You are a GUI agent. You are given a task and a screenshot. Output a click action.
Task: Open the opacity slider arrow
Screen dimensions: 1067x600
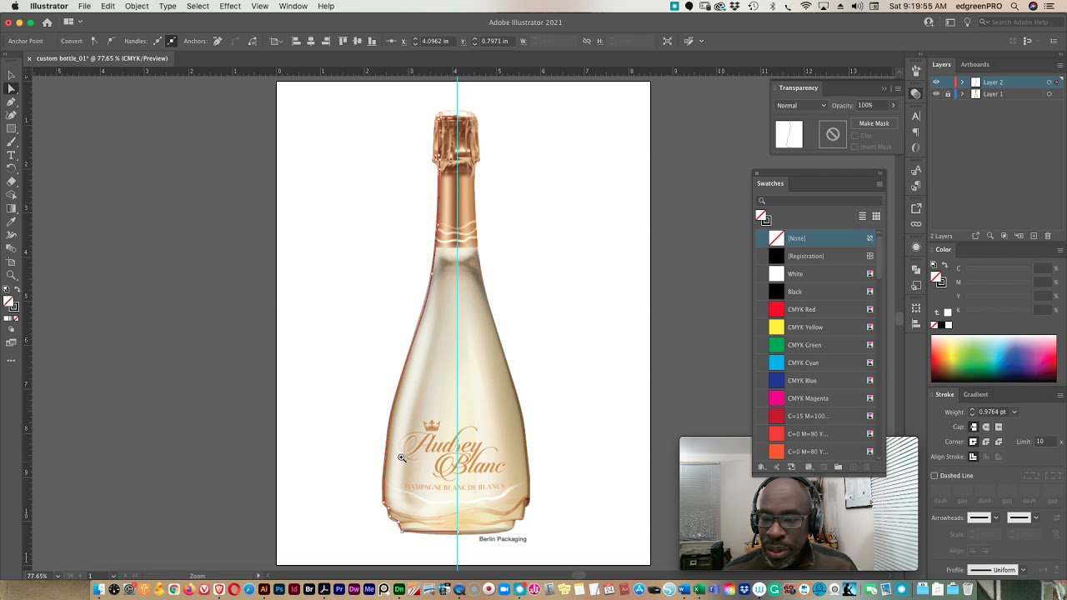click(893, 106)
